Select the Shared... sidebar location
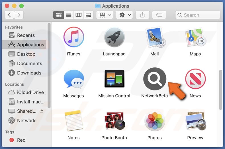This screenshot has height=149, width=225. point(24,111)
